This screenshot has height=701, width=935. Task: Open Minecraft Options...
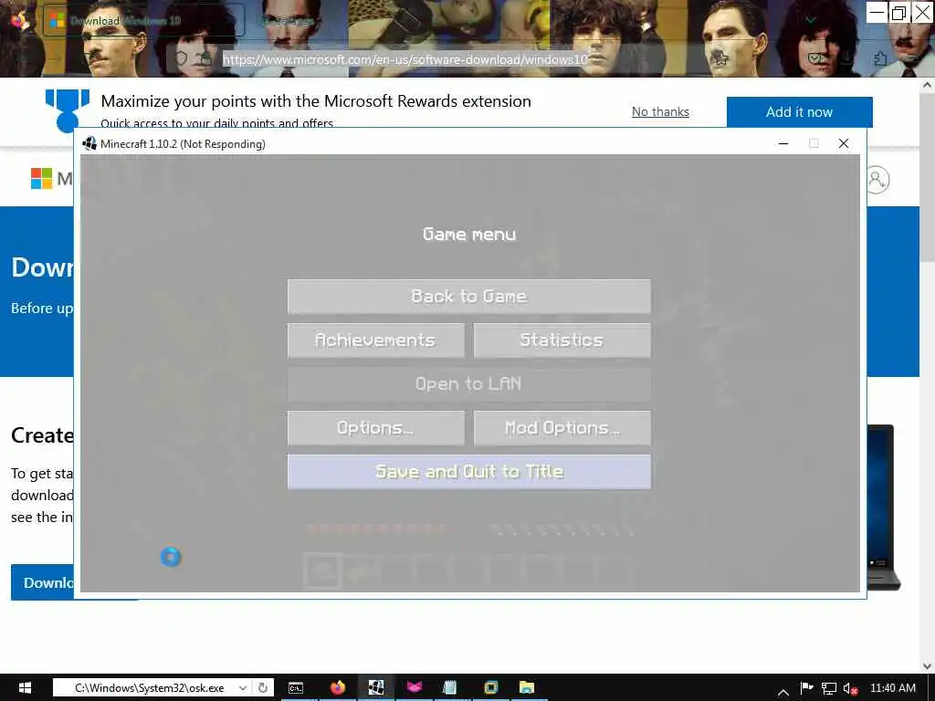point(375,428)
